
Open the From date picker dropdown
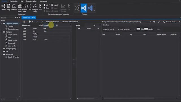tap(118, 29)
